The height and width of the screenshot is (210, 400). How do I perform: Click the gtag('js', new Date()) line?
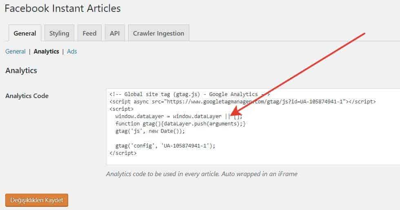[x=150, y=131]
